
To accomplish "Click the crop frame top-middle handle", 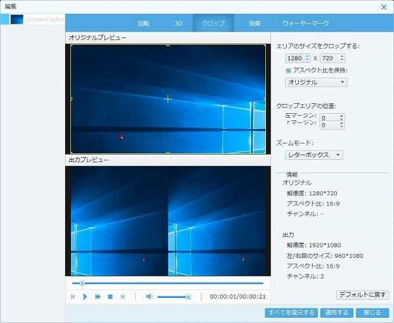I will [x=168, y=45].
